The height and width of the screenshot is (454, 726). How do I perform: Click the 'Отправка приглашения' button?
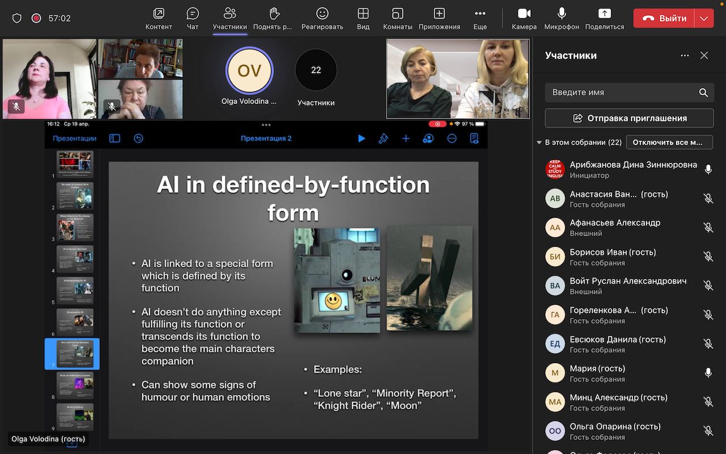pos(629,118)
